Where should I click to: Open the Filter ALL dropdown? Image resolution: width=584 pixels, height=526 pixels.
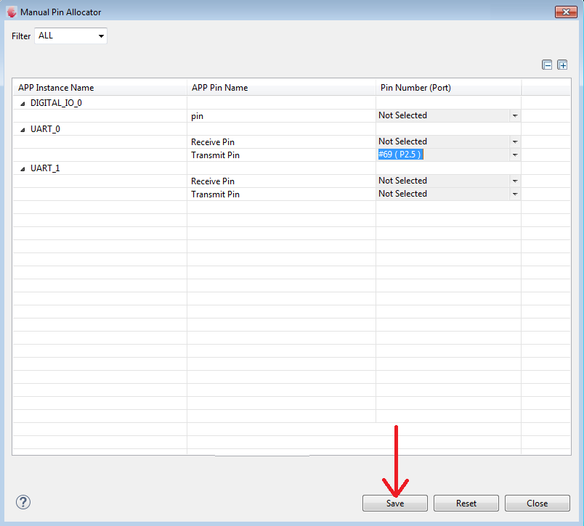[x=70, y=36]
